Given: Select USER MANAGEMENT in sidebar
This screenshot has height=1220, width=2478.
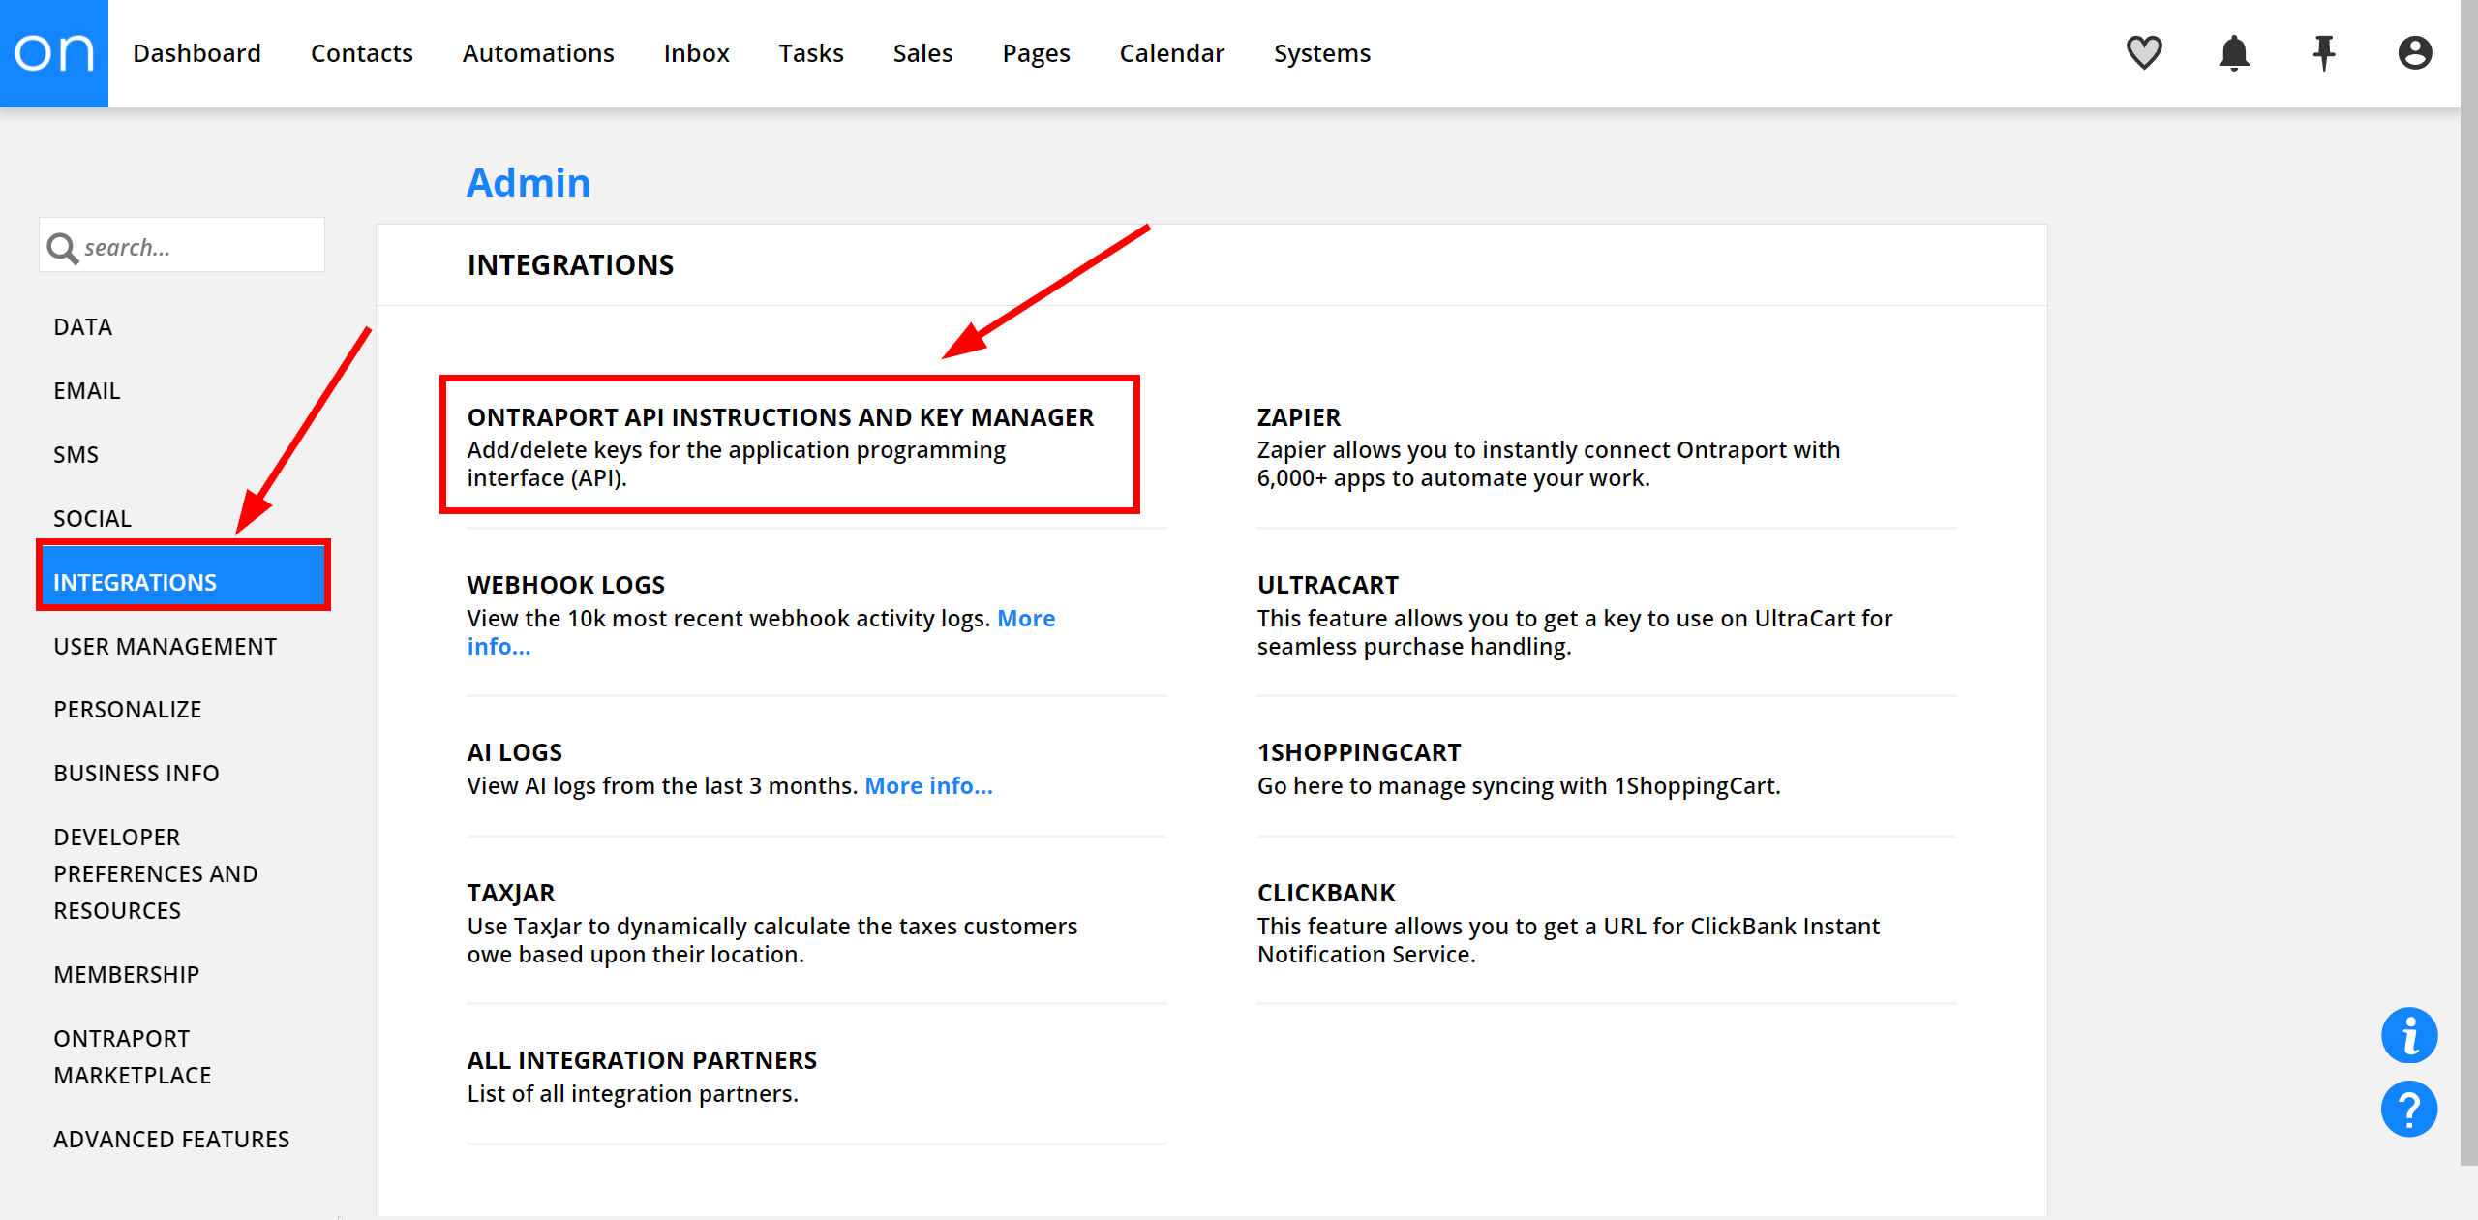Looking at the screenshot, I should (166, 647).
